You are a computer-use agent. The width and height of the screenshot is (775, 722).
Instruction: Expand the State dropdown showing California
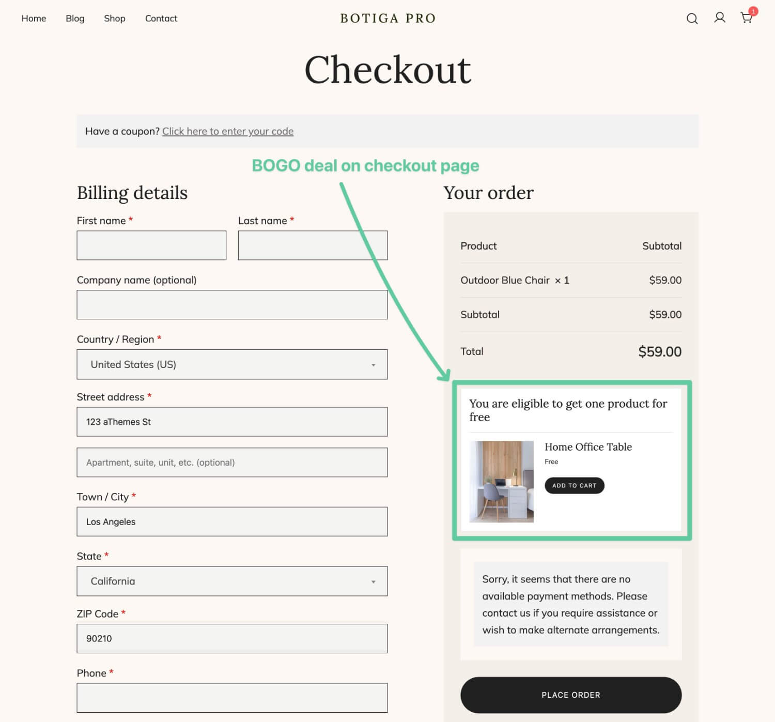tap(232, 581)
